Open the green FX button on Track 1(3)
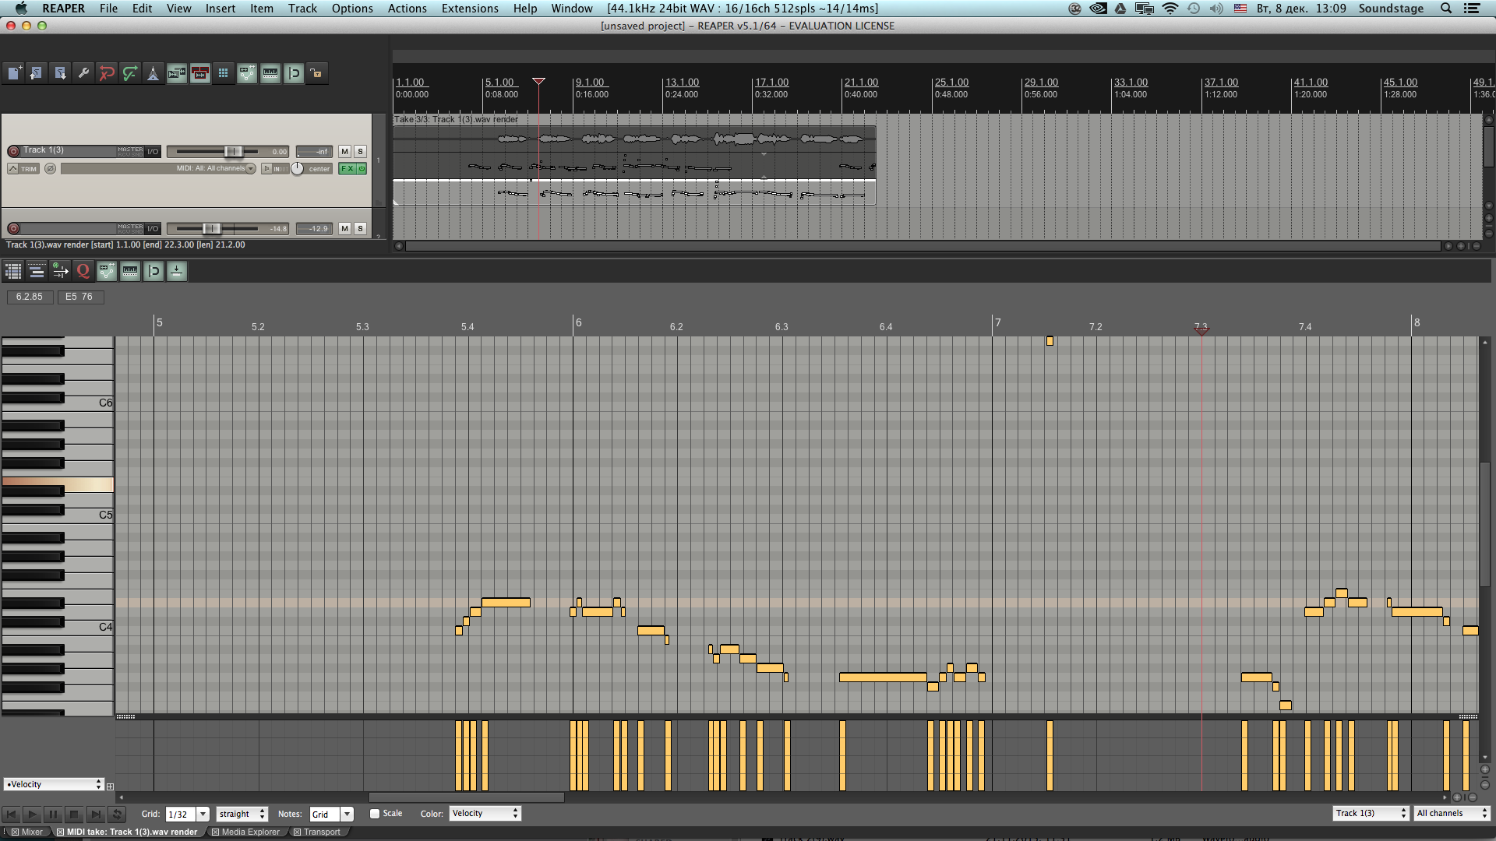1496x841 pixels. (348, 169)
